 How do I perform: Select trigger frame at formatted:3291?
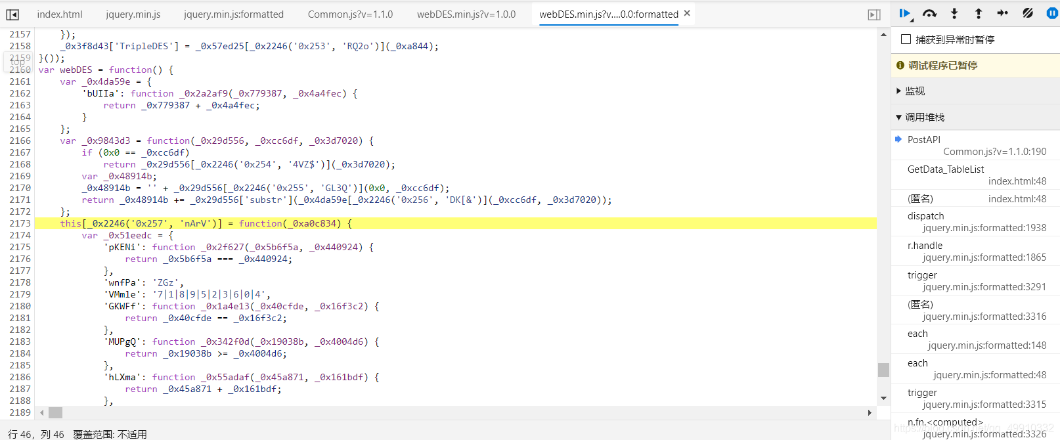click(x=975, y=281)
